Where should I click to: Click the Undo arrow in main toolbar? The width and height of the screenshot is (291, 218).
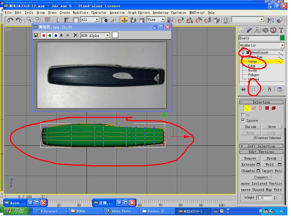point(10,20)
